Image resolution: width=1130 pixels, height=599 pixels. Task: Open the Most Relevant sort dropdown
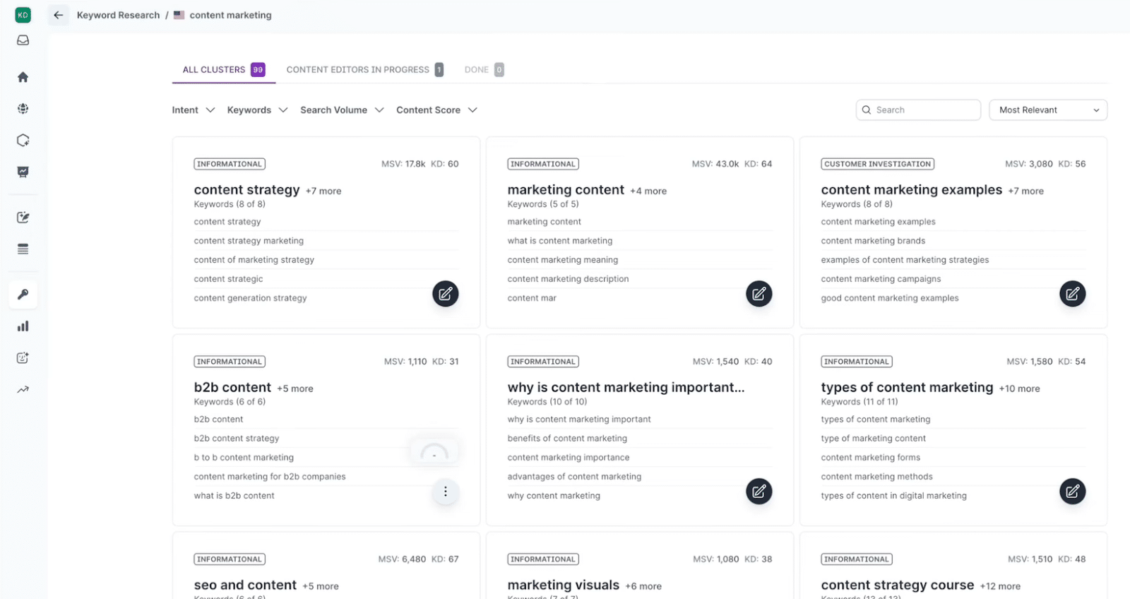click(1048, 110)
